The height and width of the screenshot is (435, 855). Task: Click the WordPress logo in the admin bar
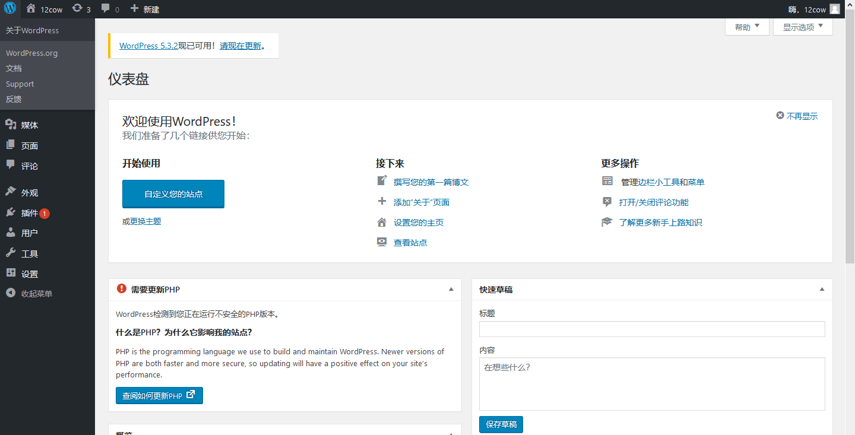10,9
